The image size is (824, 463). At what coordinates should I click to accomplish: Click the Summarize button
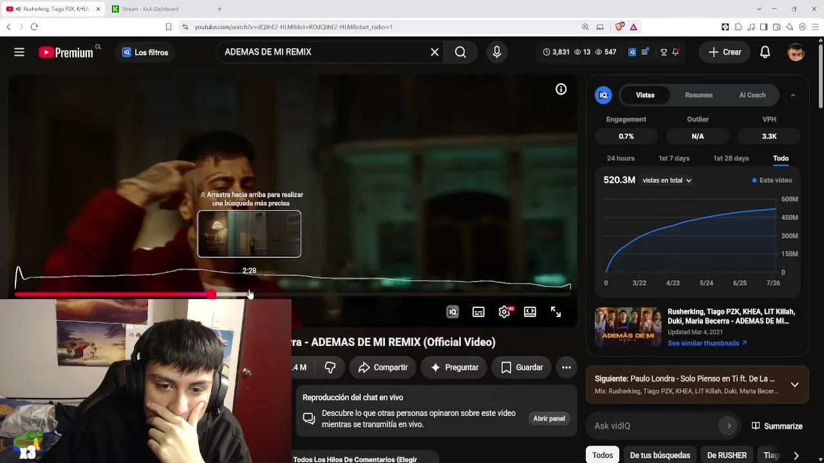click(777, 426)
